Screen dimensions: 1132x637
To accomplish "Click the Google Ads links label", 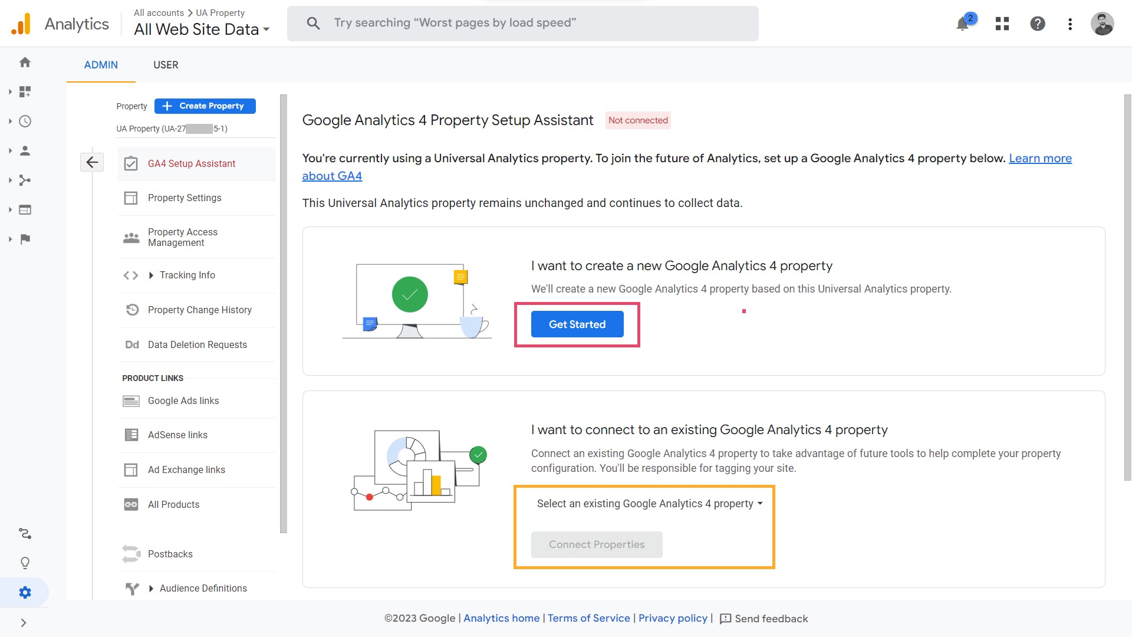I will [183, 401].
